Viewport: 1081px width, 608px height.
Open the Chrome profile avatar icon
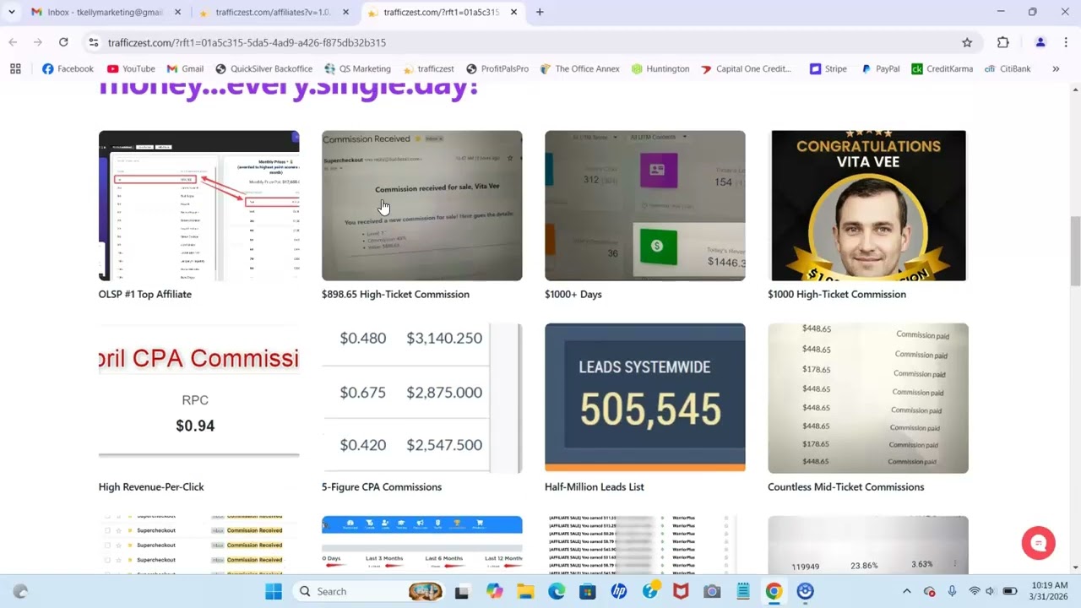click(x=1040, y=42)
